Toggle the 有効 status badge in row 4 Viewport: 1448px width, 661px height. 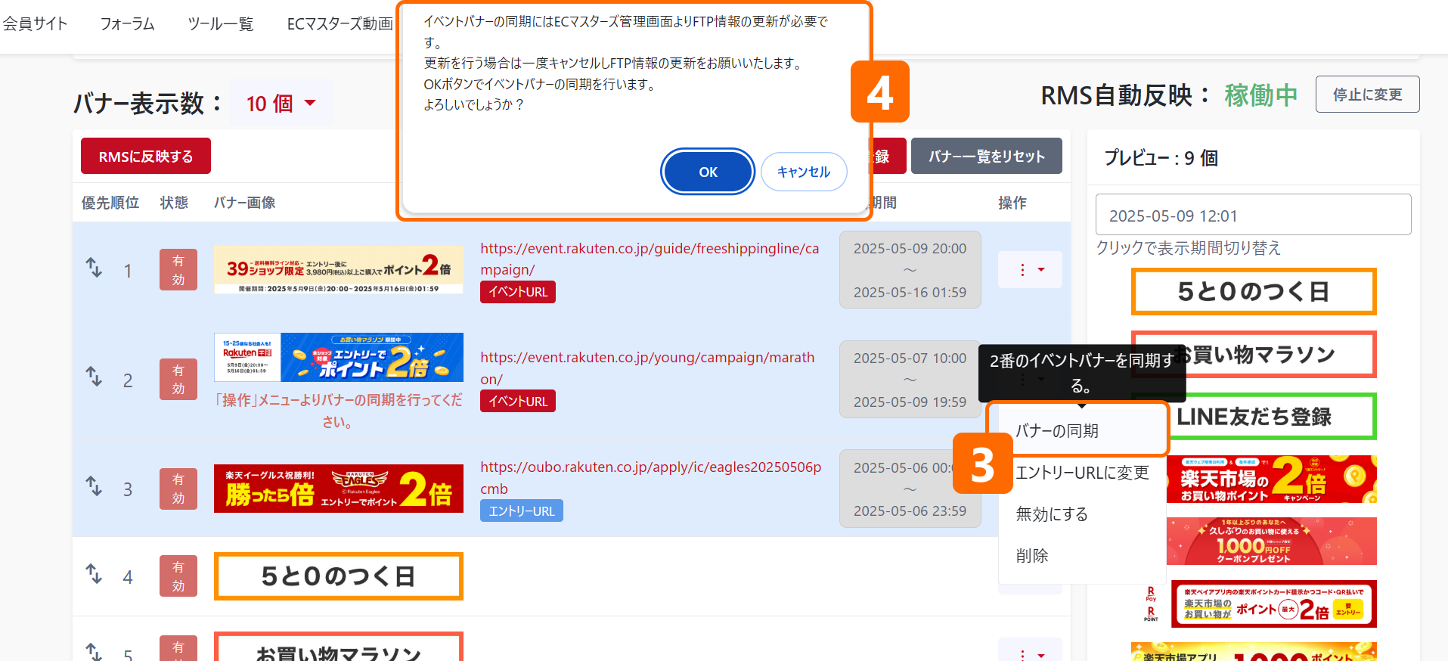(178, 576)
